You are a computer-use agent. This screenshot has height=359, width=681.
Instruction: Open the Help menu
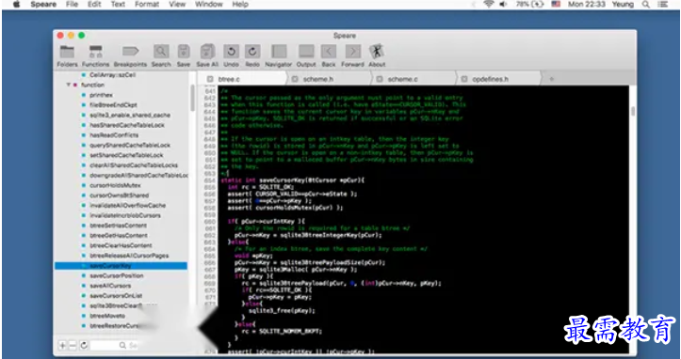click(240, 5)
